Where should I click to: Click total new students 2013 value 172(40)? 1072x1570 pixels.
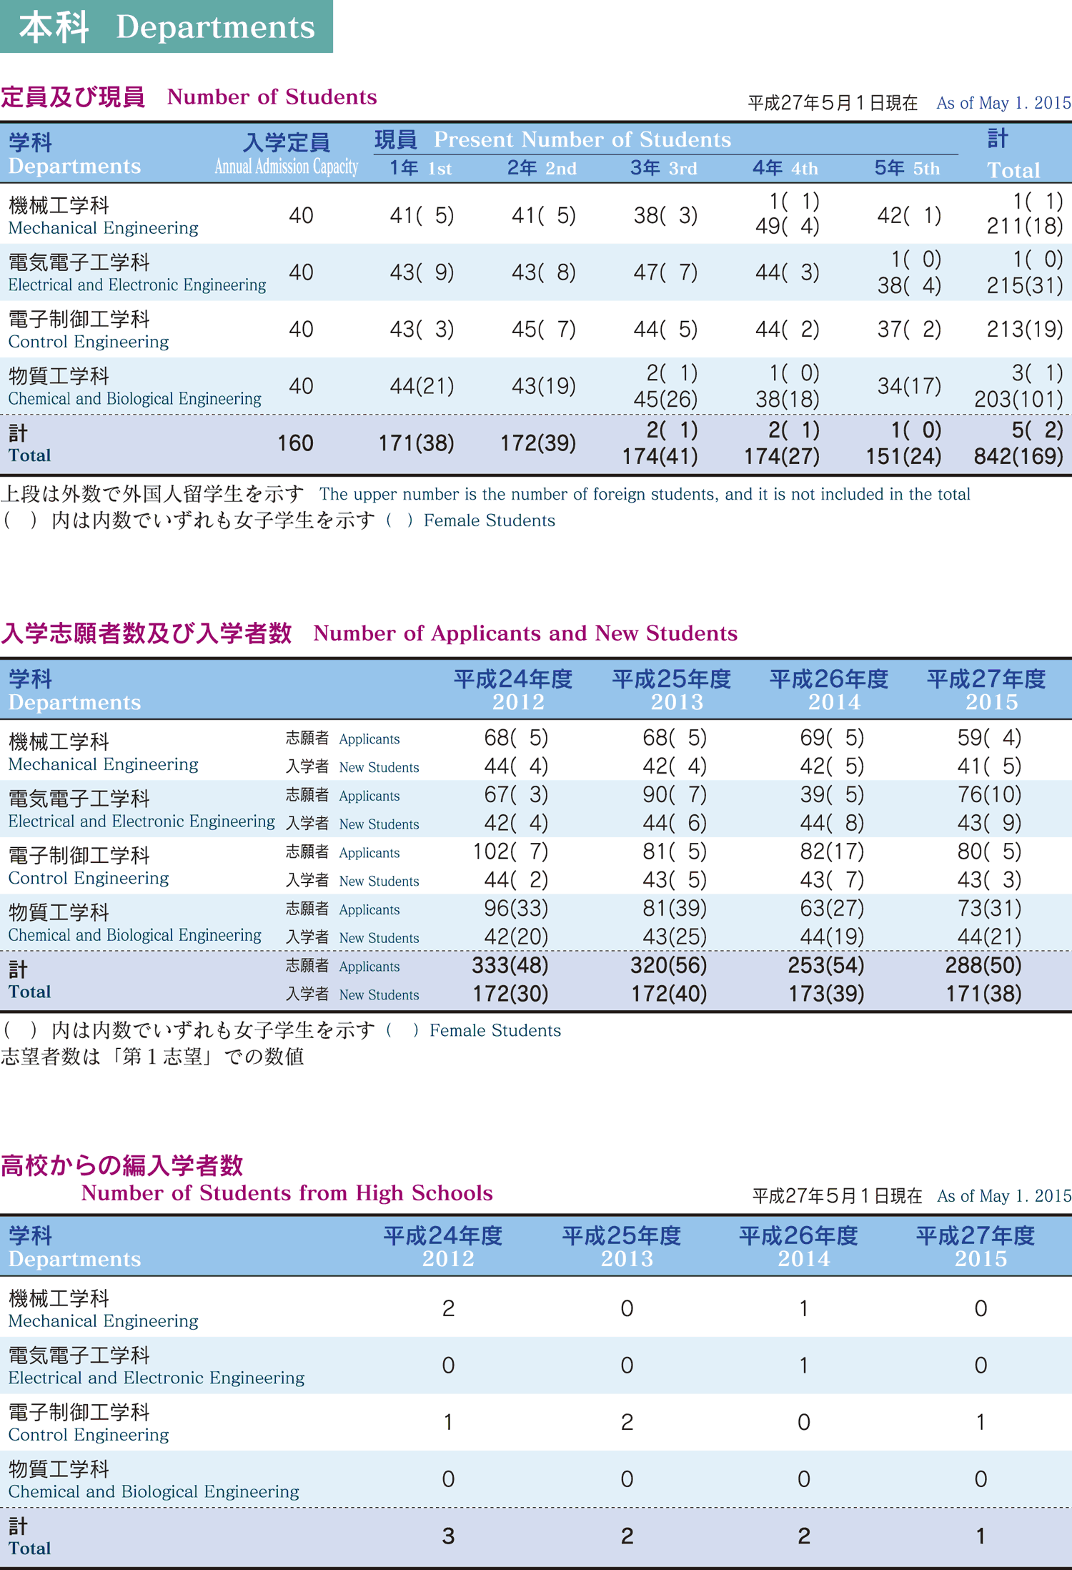point(669,993)
